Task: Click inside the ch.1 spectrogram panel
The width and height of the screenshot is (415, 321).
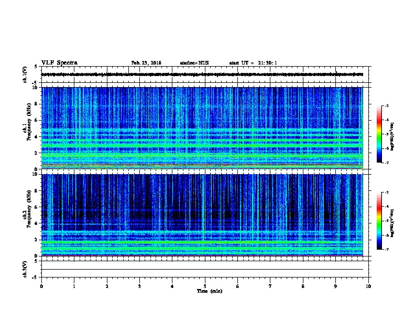Action: (x=202, y=128)
